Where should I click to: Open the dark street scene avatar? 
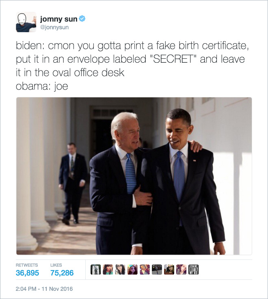tap(157, 269)
